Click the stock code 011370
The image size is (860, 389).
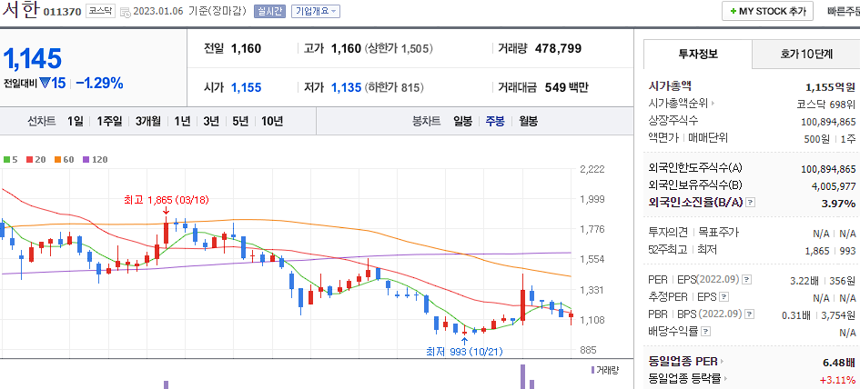click(x=62, y=11)
